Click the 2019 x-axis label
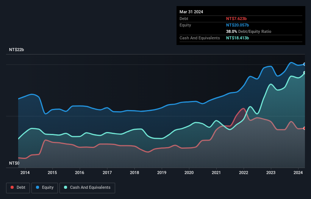311x199 pixels. pos(162,173)
